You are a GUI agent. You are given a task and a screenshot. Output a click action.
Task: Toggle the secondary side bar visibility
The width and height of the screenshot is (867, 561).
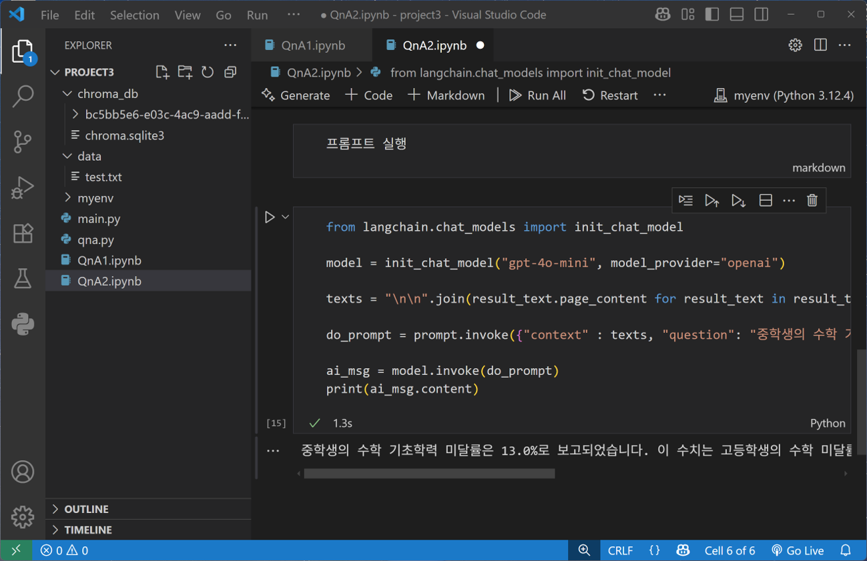tap(762, 15)
